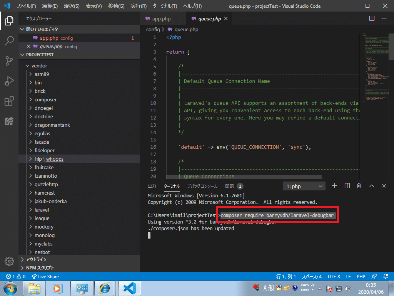Open the Search view in activity bar
This screenshot has height=296, width=394.
tap(9, 40)
